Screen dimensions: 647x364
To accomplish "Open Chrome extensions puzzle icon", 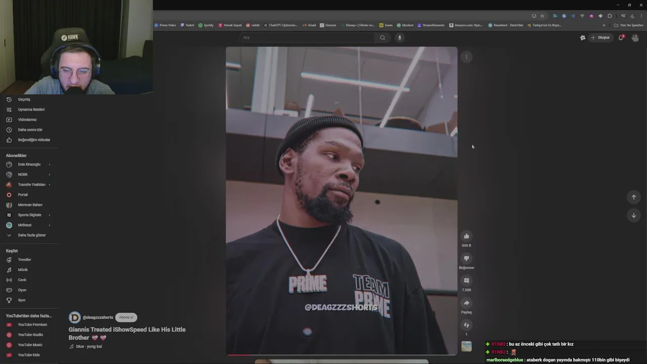I will tap(610, 16).
